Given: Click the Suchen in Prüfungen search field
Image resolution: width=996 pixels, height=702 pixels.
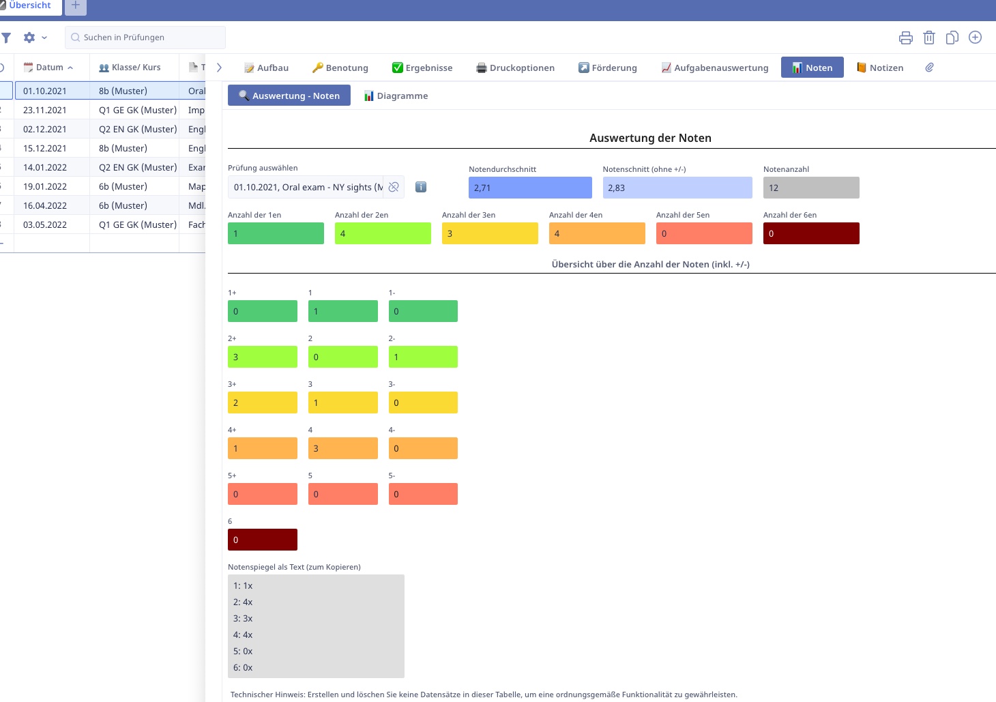Looking at the screenshot, I should click(145, 38).
